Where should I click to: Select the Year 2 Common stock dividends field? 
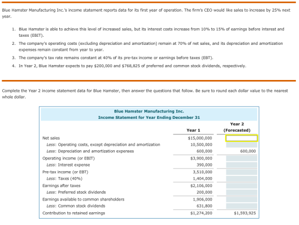pos(241,206)
